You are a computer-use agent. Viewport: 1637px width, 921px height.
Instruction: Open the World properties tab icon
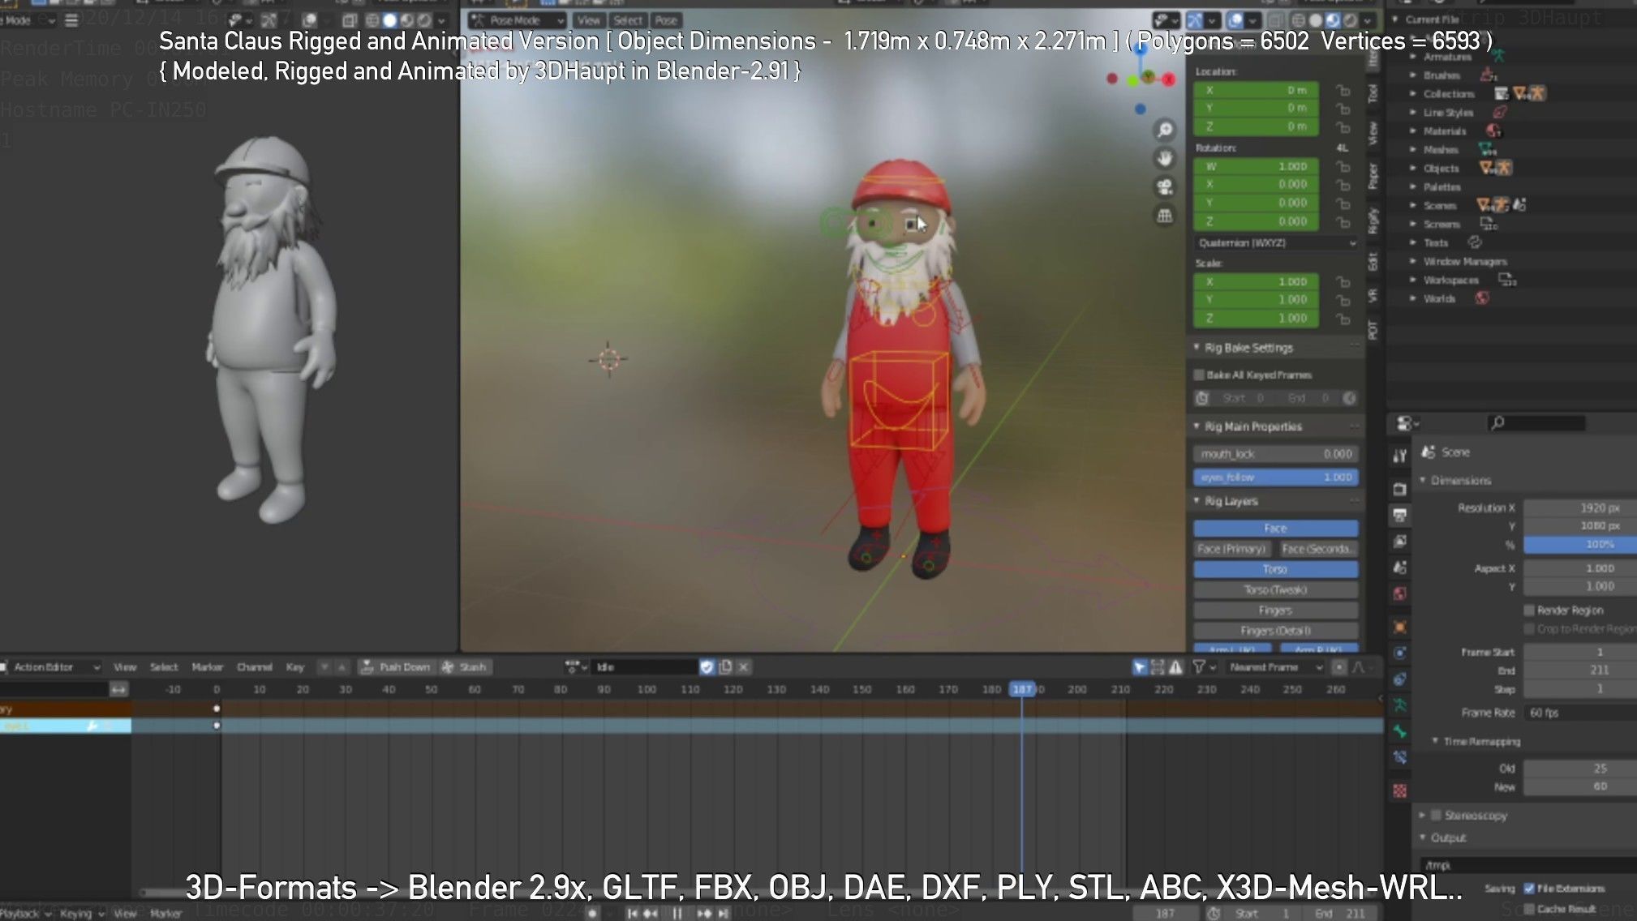click(x=1399, y=593)
